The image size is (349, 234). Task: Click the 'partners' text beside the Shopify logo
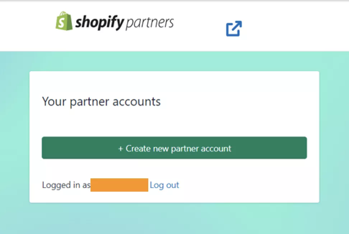coord(150,22)
